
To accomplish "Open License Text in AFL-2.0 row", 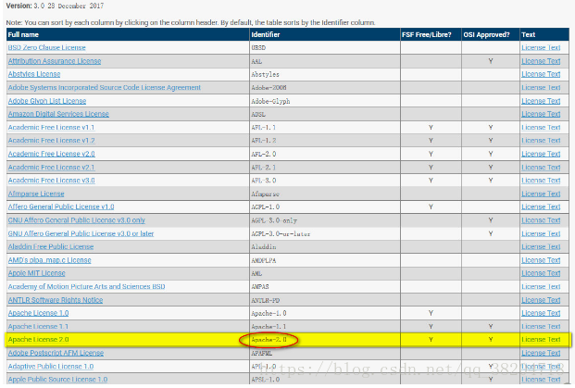I will pyautogui.click(x=541, y=154).
